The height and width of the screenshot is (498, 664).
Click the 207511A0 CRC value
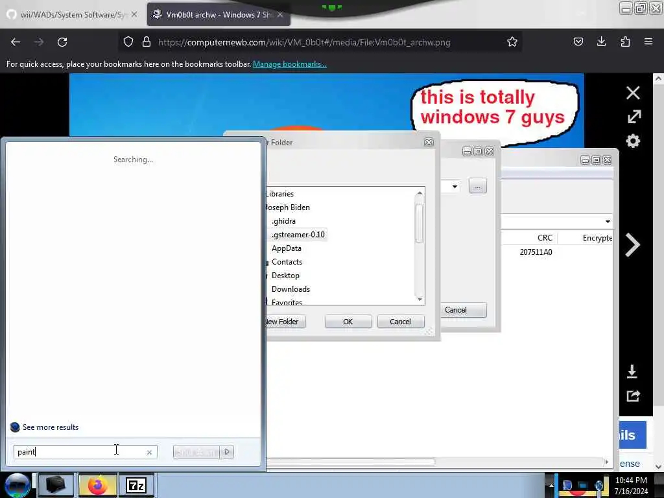536,252
